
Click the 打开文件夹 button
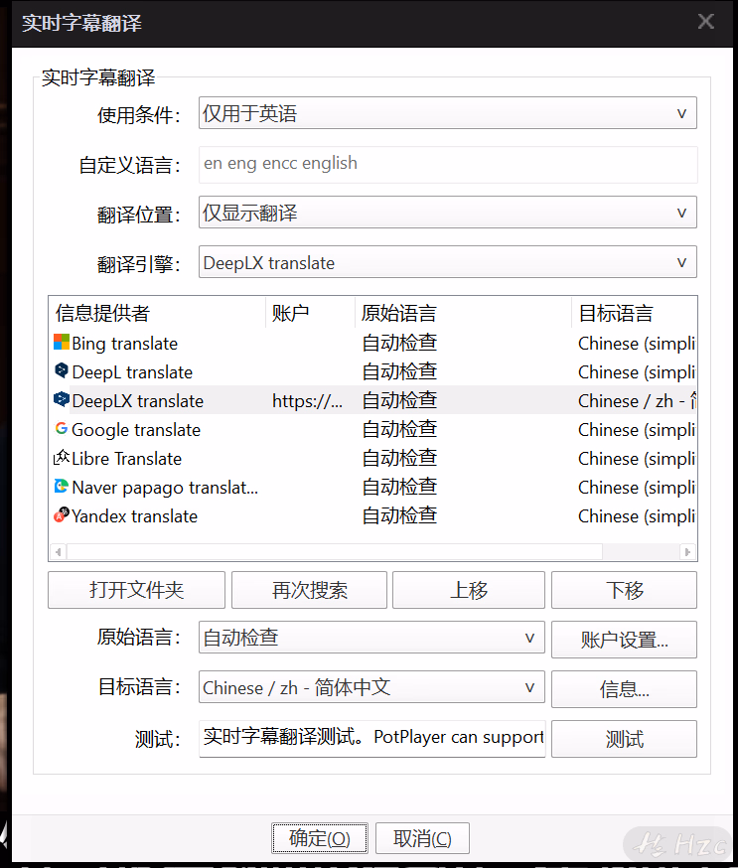click(136, 590)
